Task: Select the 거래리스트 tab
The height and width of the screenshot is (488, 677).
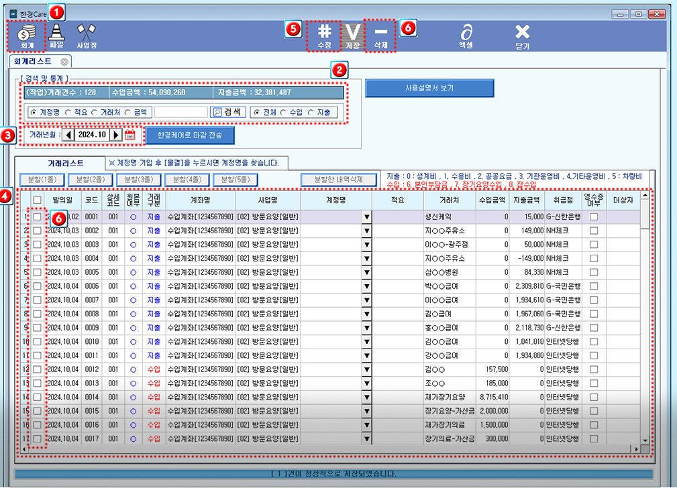Action: (x=66, y=163)
